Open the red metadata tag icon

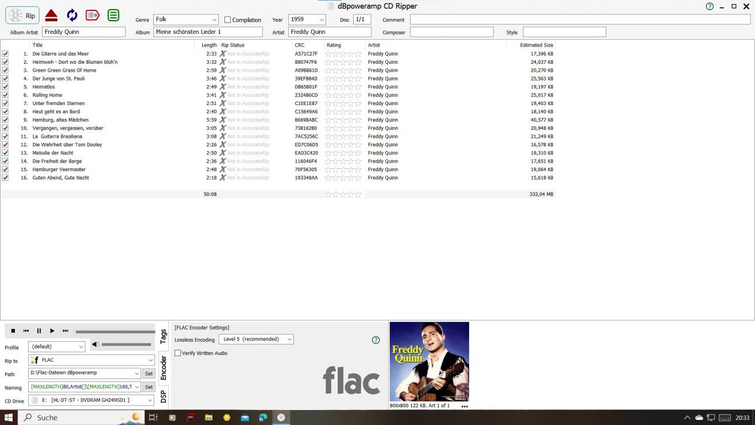92,16
